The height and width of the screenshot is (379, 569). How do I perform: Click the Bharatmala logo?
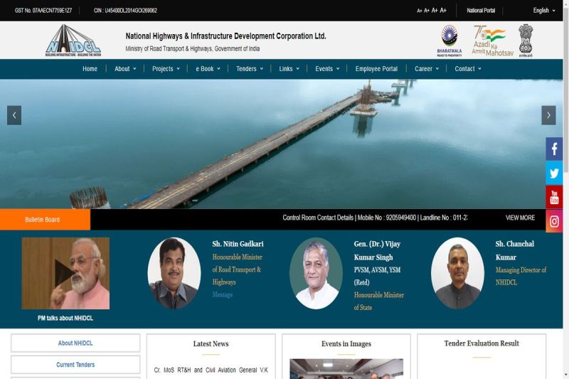coord(450,41)
